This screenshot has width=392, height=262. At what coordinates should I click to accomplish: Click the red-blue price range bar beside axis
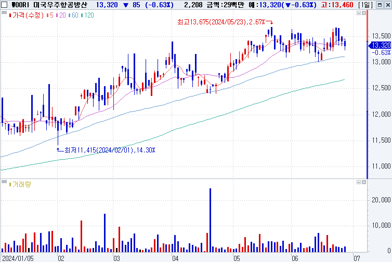pyautogui.click(x=368, y=95)
